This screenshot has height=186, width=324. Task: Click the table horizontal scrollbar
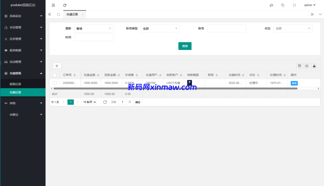click(x=175, y=88)
